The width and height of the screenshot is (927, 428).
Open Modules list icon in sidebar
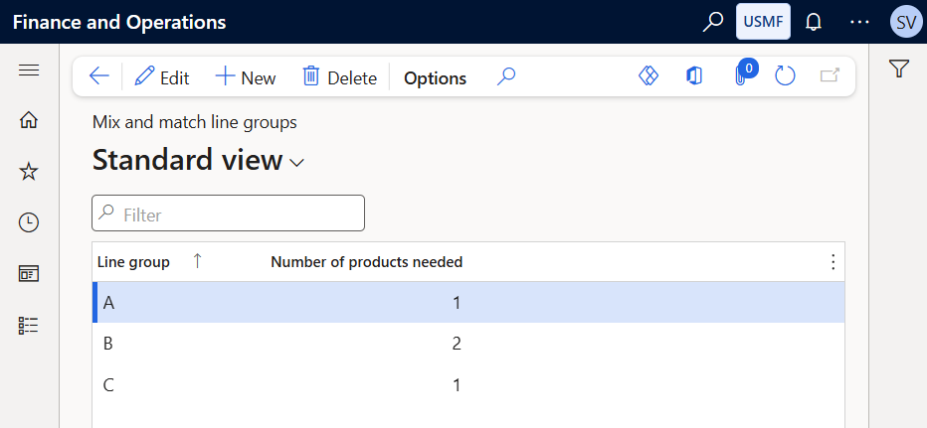coord(29,325)
